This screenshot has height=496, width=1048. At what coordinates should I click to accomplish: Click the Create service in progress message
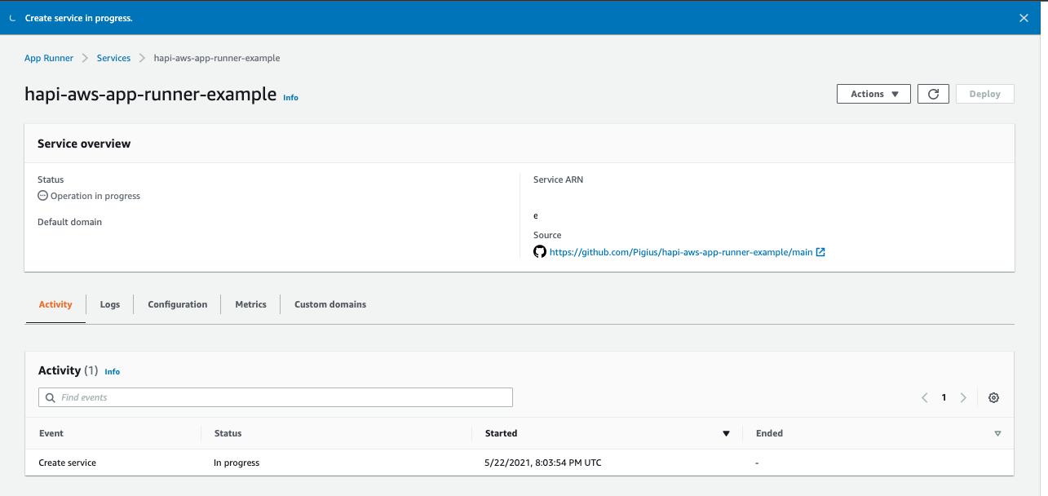coord(78,17)
